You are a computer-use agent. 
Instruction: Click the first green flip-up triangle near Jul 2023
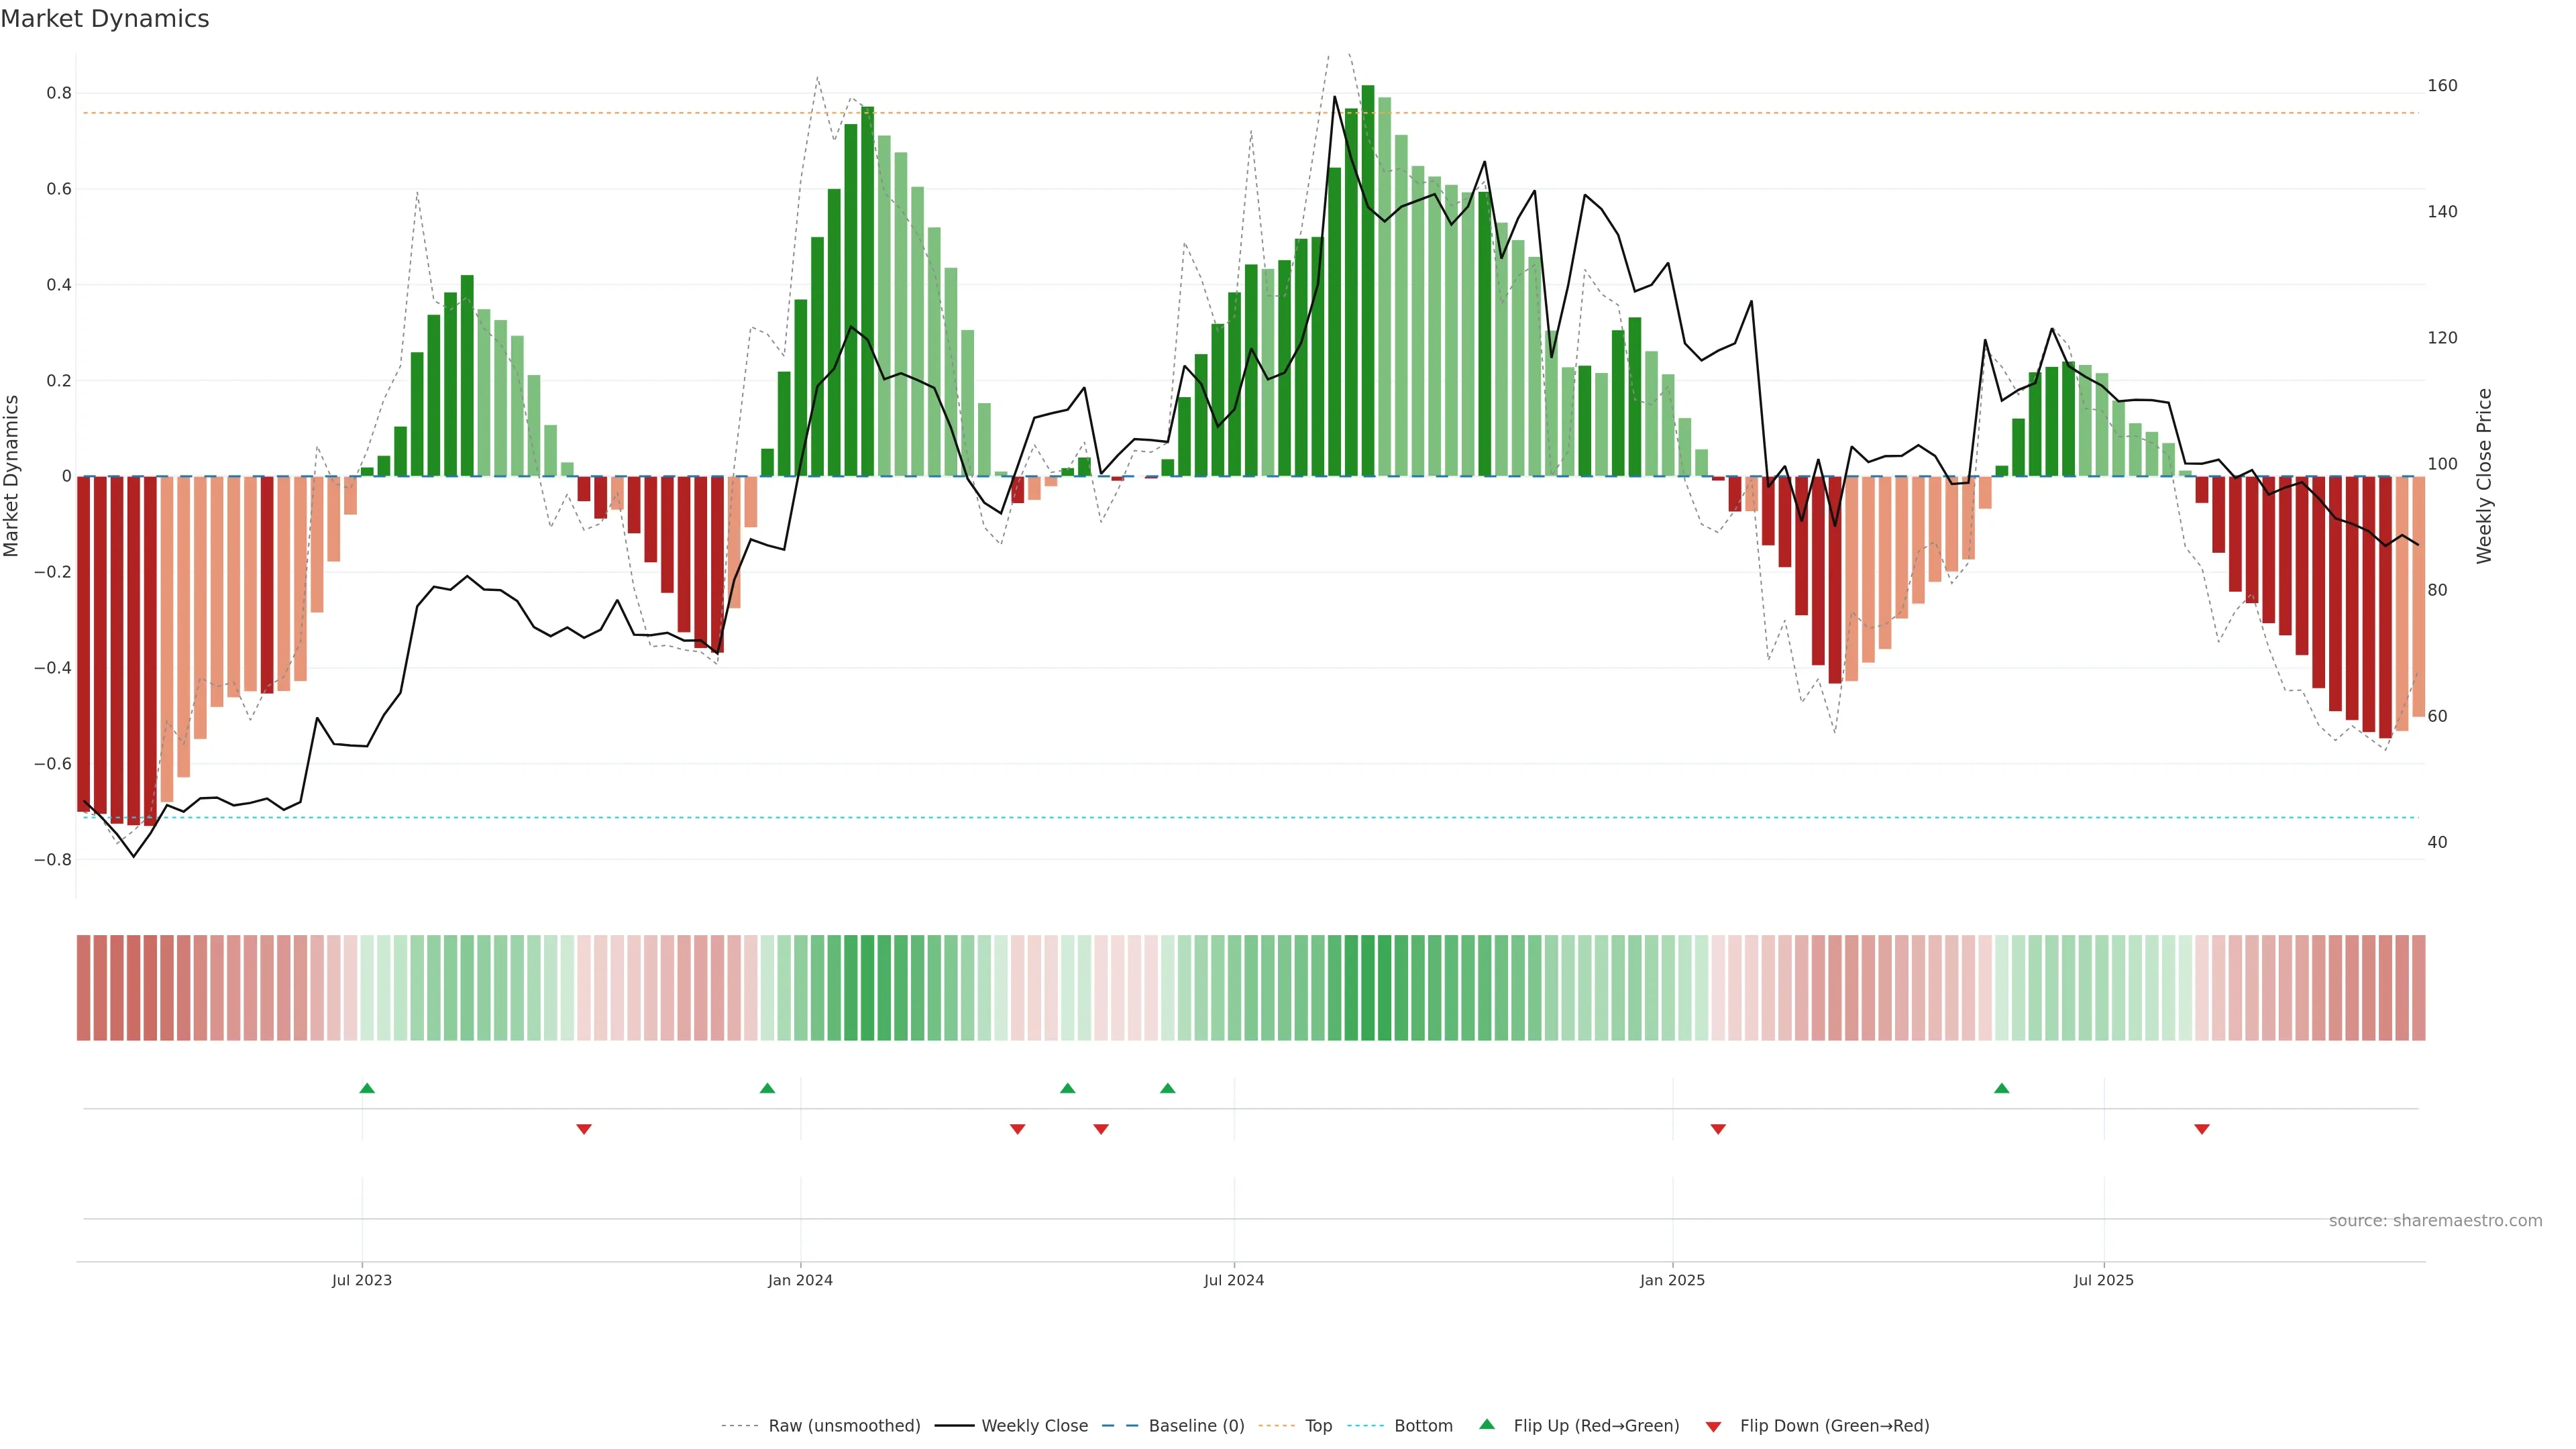pos(367,1088)
